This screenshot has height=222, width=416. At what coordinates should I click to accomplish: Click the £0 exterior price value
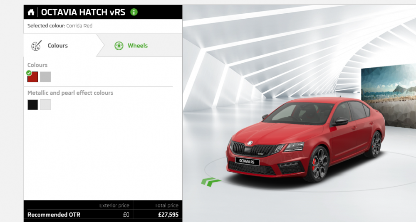pos(126,214)
